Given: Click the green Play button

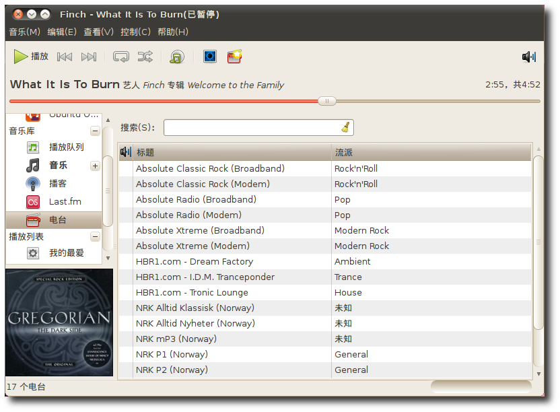Looking at the screenshot, I should (x=31, y=57).
